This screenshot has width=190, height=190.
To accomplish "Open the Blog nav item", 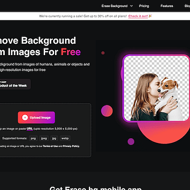I will point(187,6).
